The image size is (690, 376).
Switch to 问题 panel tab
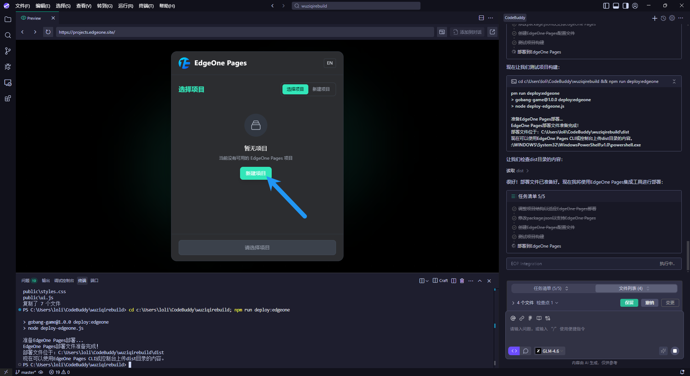click(x=26, y=281)
